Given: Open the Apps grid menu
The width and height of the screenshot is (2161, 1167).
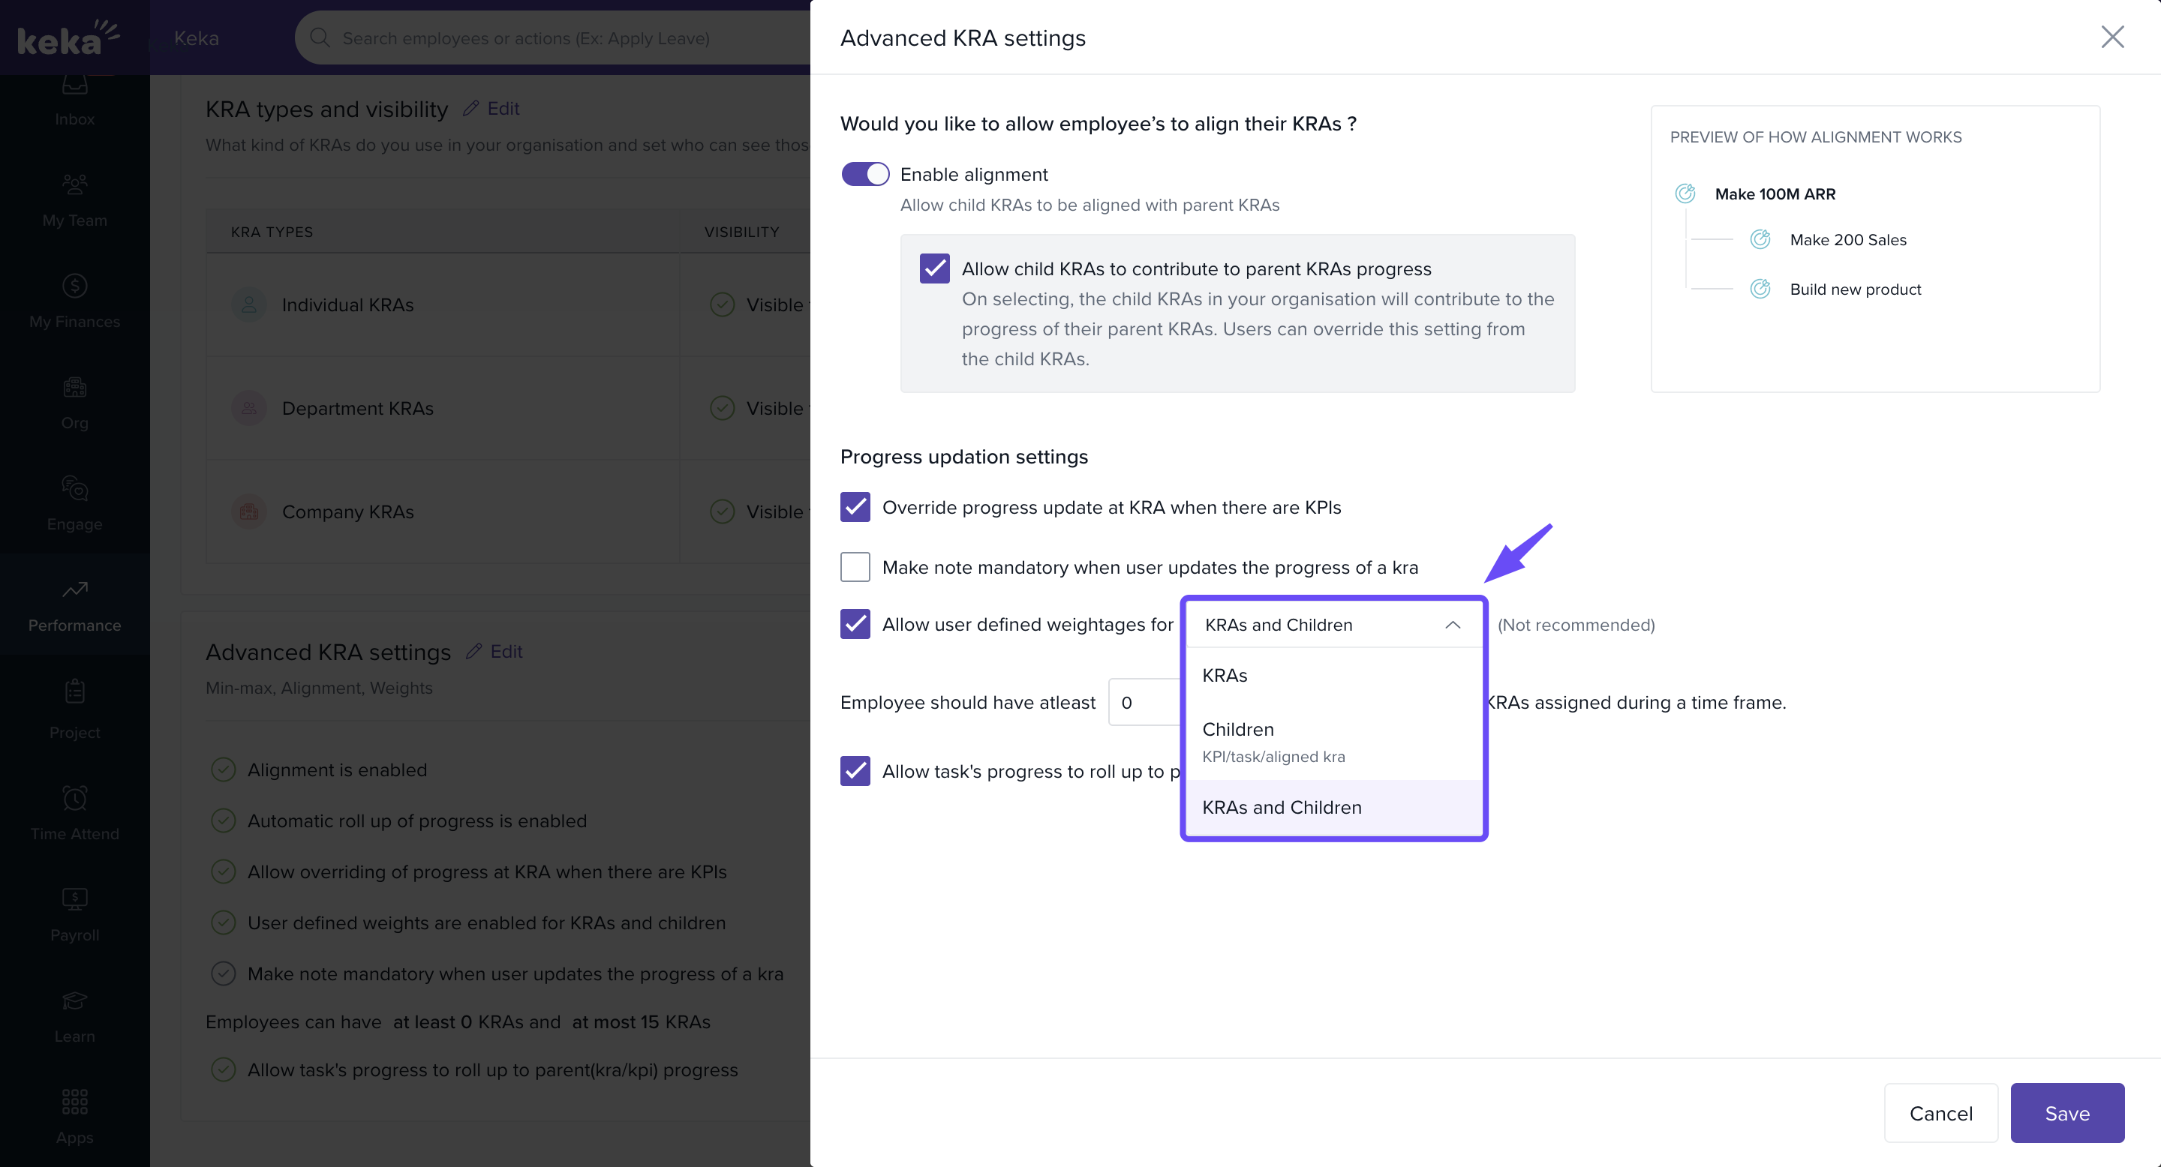Looking at the screenshot, I should 75,1102.
